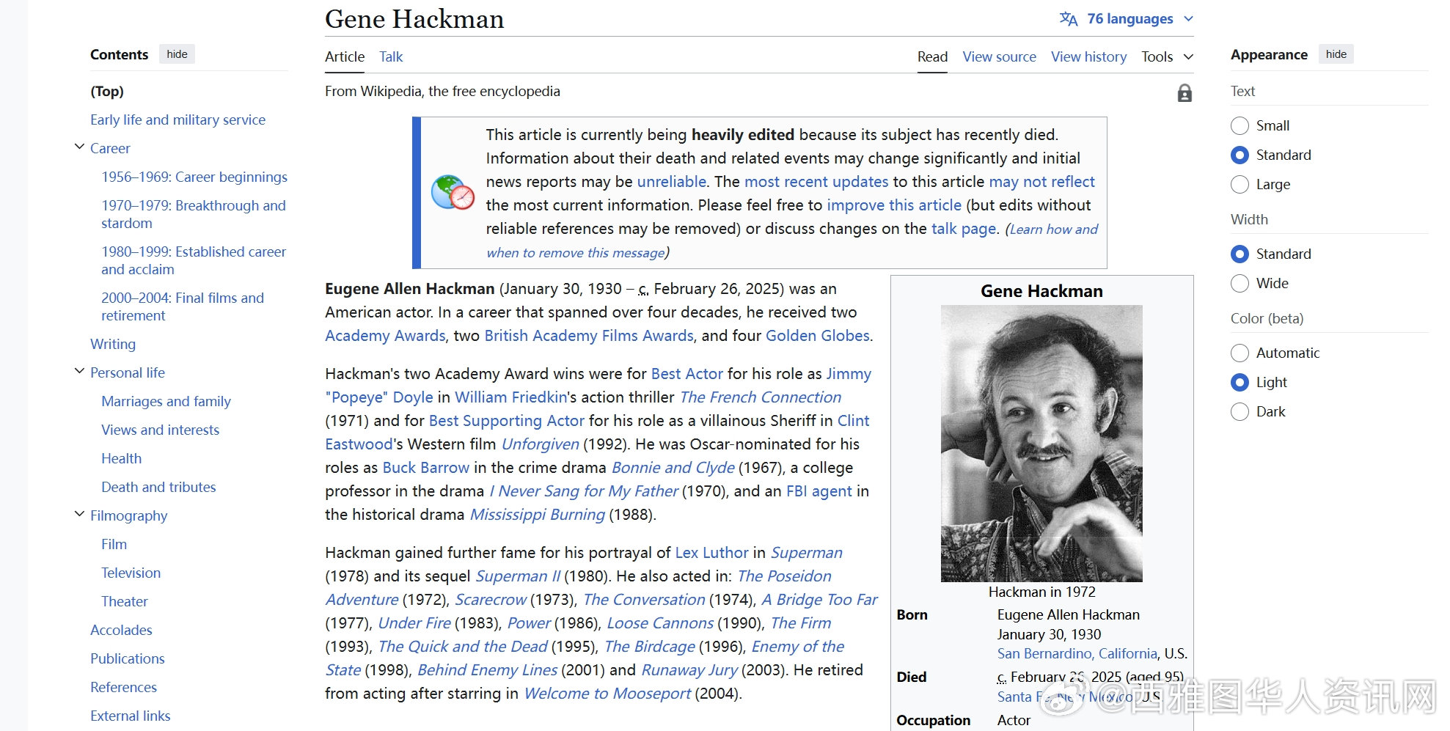Image resolution: width=1450 pixels, height=731 pixels.
Task: Open the Lex Luthor link
Action: (x=711, y=553)
